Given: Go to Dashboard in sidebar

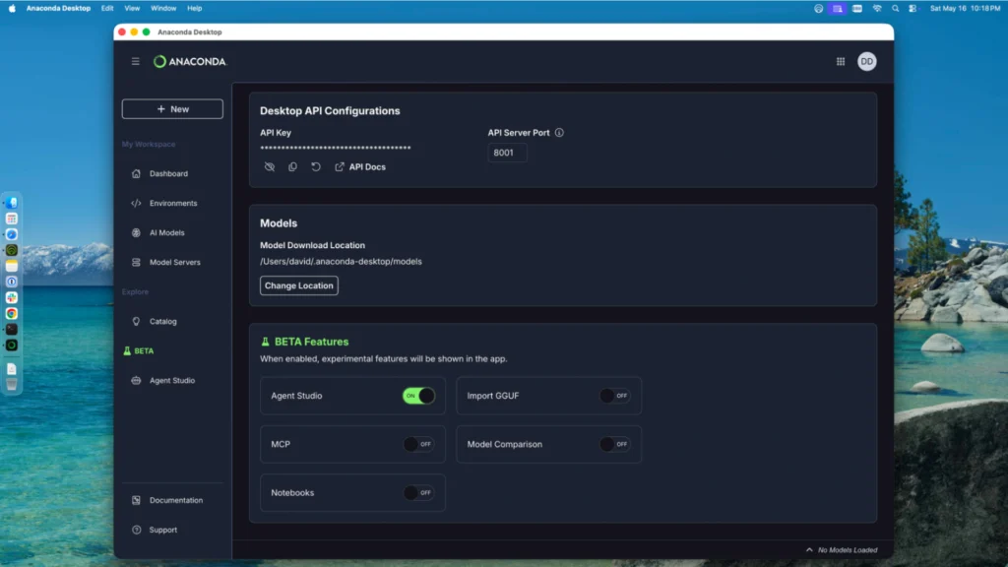Looking at the screenshot, I should coord(168,173).
